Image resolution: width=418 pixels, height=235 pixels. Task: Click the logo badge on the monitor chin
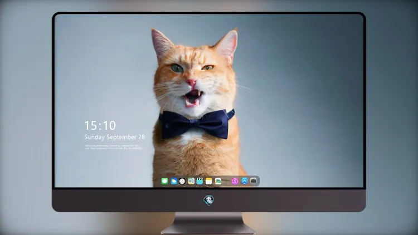[209, 200]
